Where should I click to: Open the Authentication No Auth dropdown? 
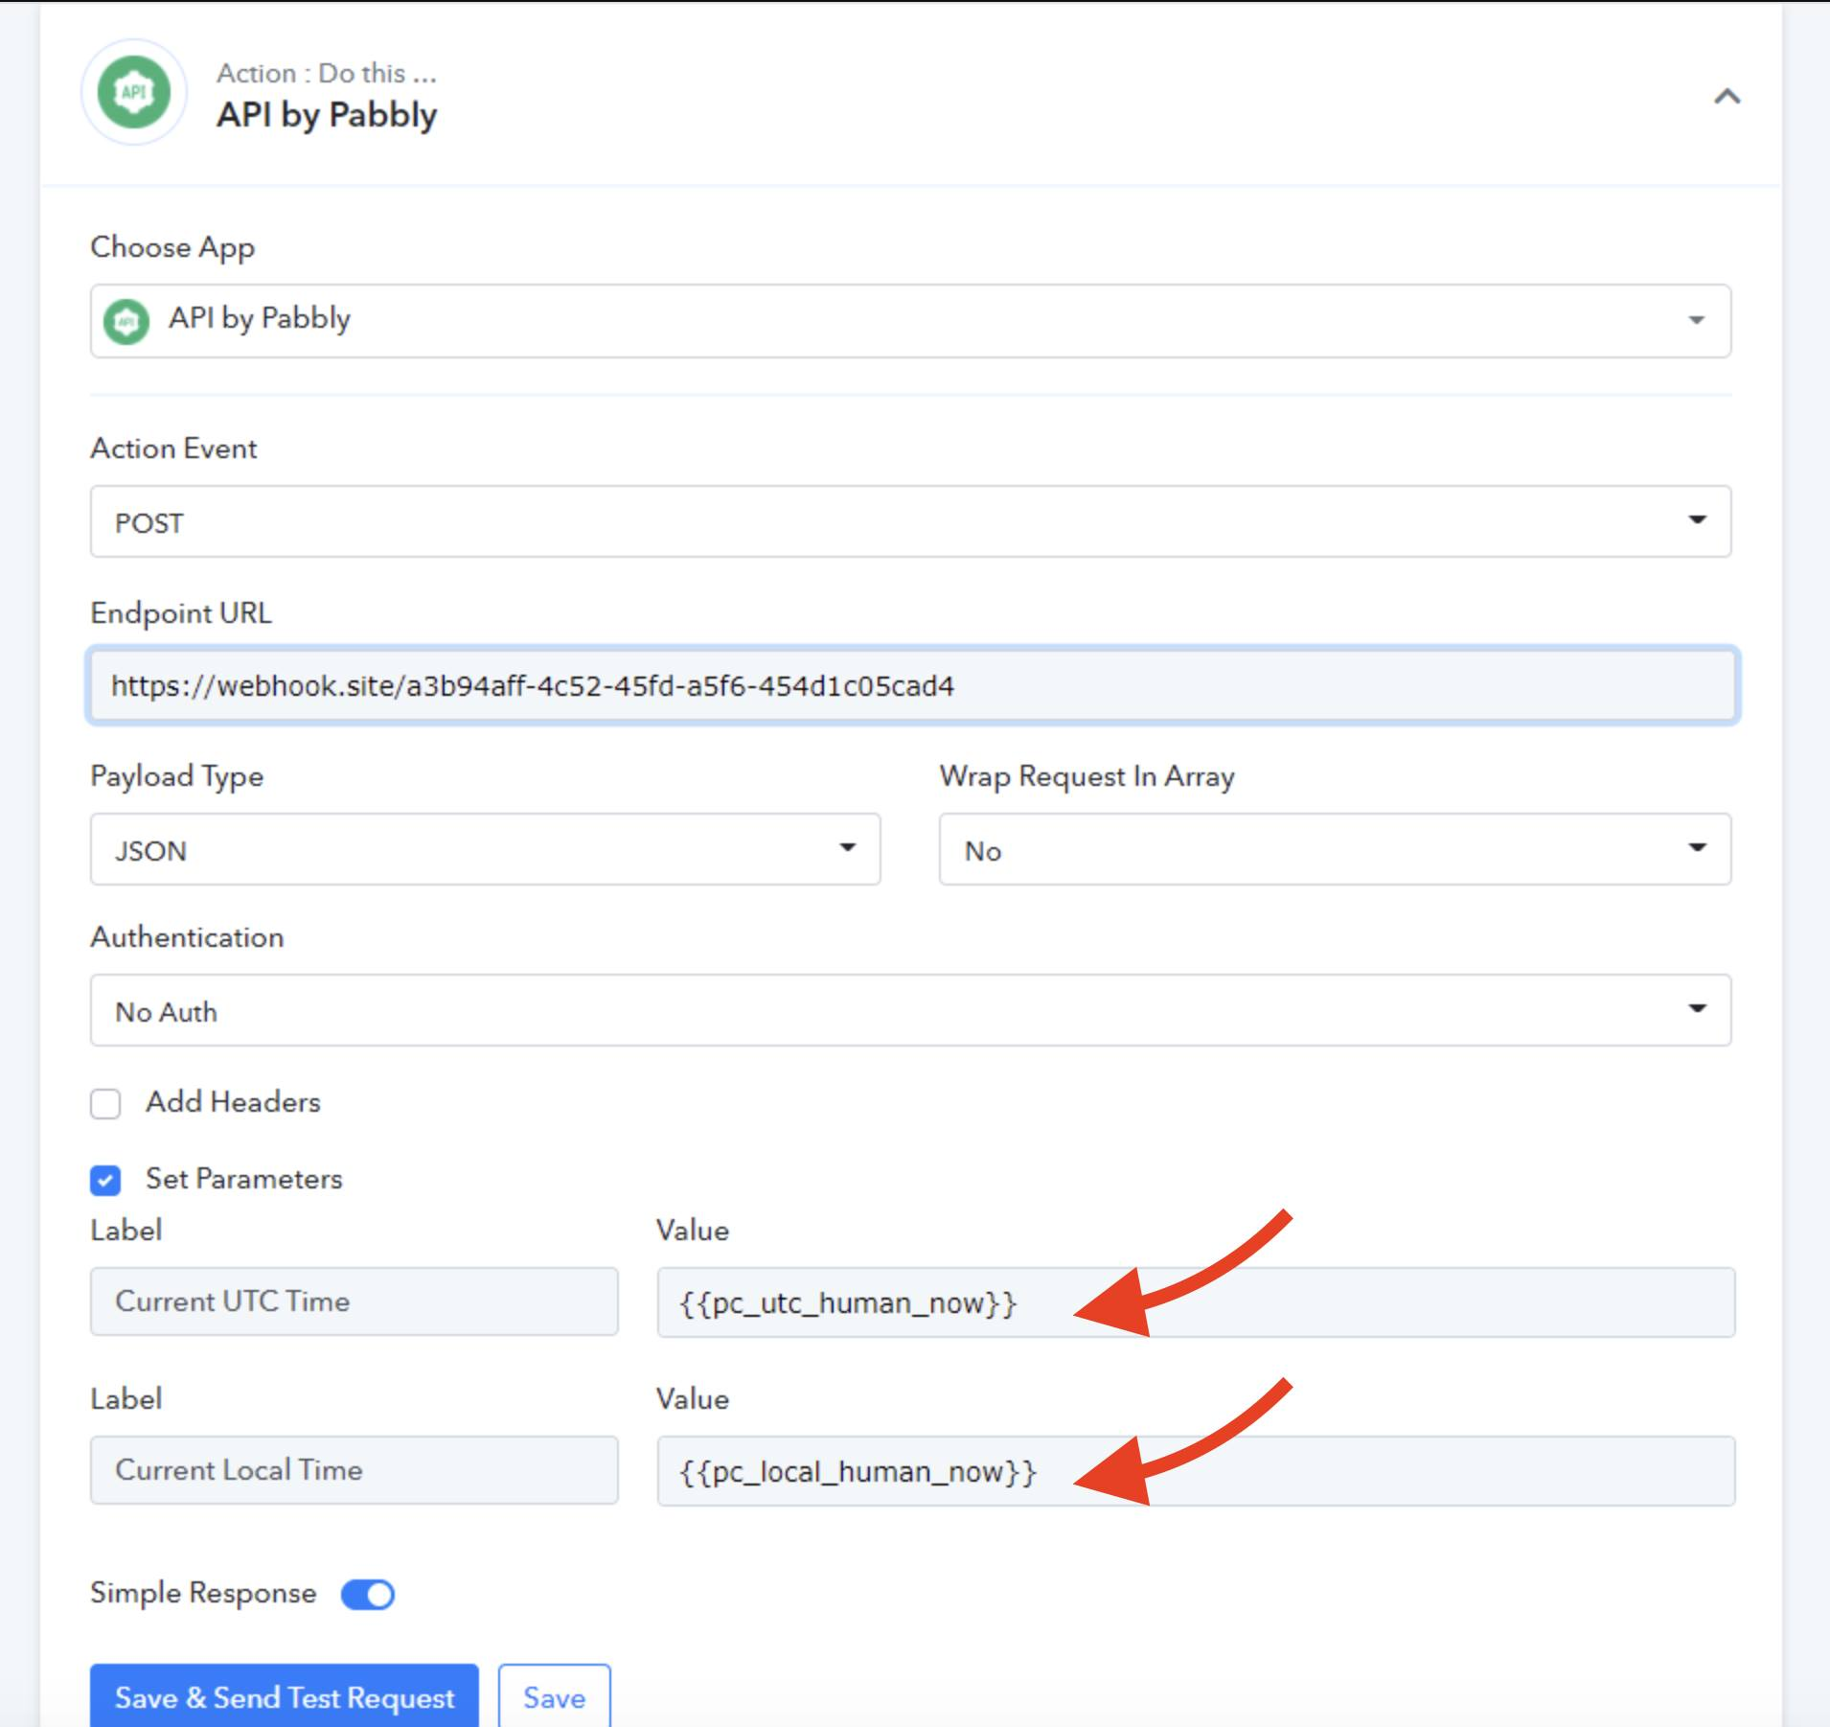910,1010
